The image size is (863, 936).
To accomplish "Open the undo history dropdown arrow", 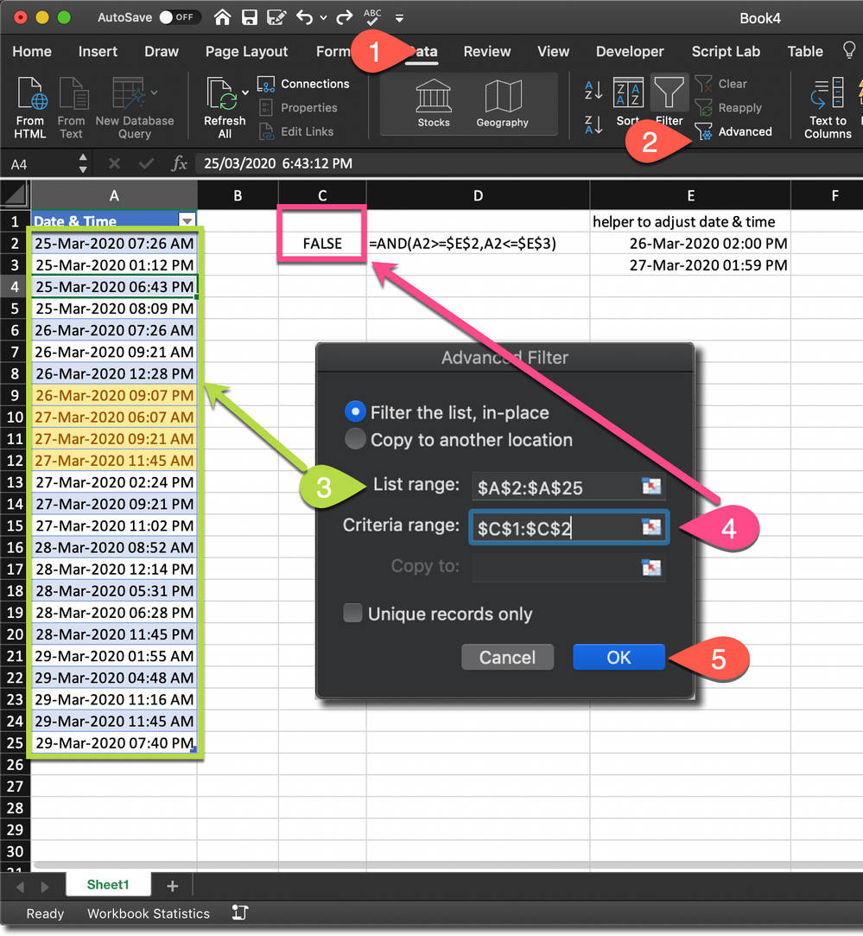I will (323, 18).
